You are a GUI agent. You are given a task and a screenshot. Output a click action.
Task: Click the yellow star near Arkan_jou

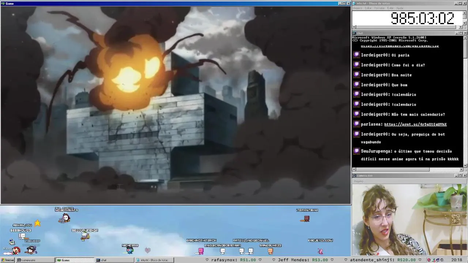click(x=37, y=223)
